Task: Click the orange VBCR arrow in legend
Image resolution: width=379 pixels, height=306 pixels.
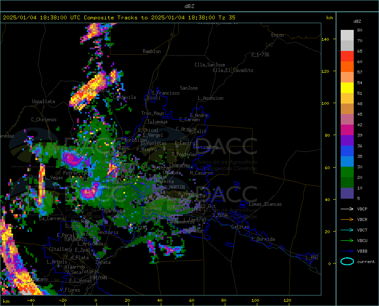Action: pos(347,220)
